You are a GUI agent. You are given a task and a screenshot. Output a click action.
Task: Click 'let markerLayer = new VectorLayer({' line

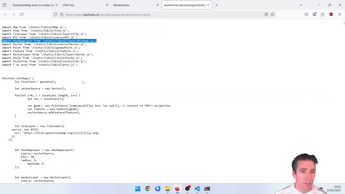point(43,177)
